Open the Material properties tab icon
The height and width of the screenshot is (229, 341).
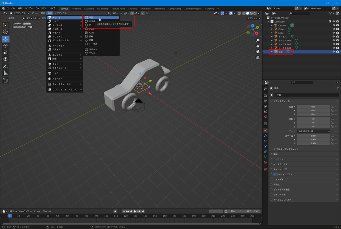[x=265, y=162]
